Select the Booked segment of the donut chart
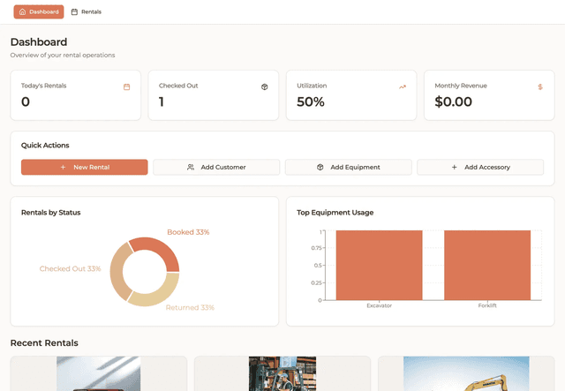Screen dimensions: 565x391 coord(162,253)
